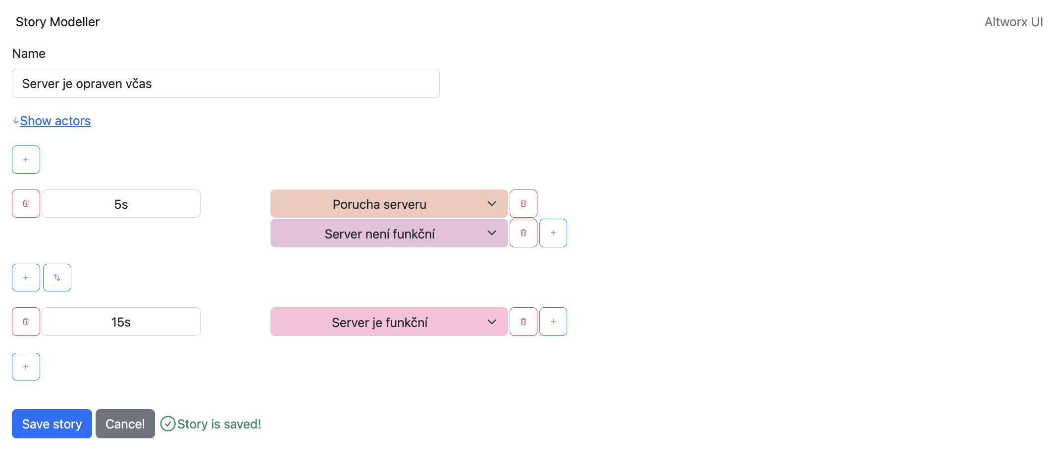This screenshot has width=1053, height=471.
Task: Delete the 5s step row
Action: [26, 203]
